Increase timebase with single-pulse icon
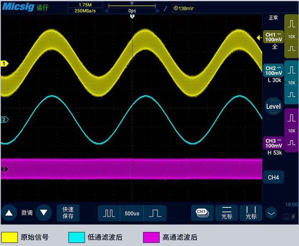 (155, 213)
